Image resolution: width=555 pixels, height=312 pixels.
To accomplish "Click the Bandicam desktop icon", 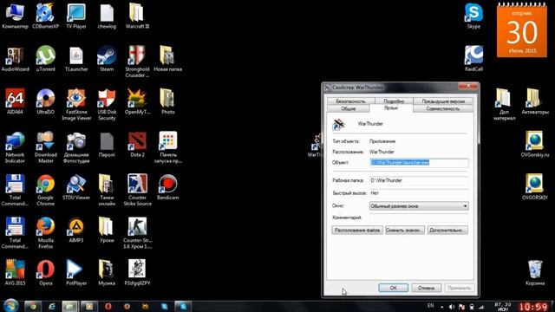I will point(167,187).
